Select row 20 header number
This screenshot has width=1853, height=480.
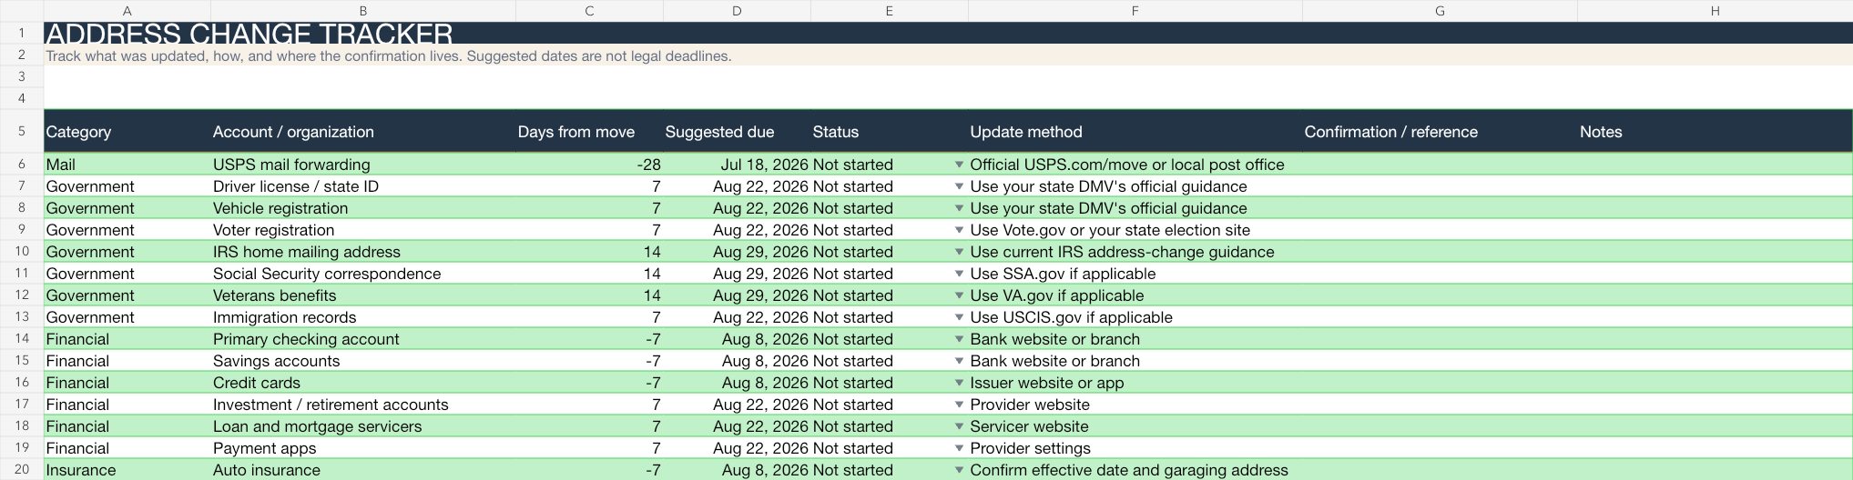point(22,470)
